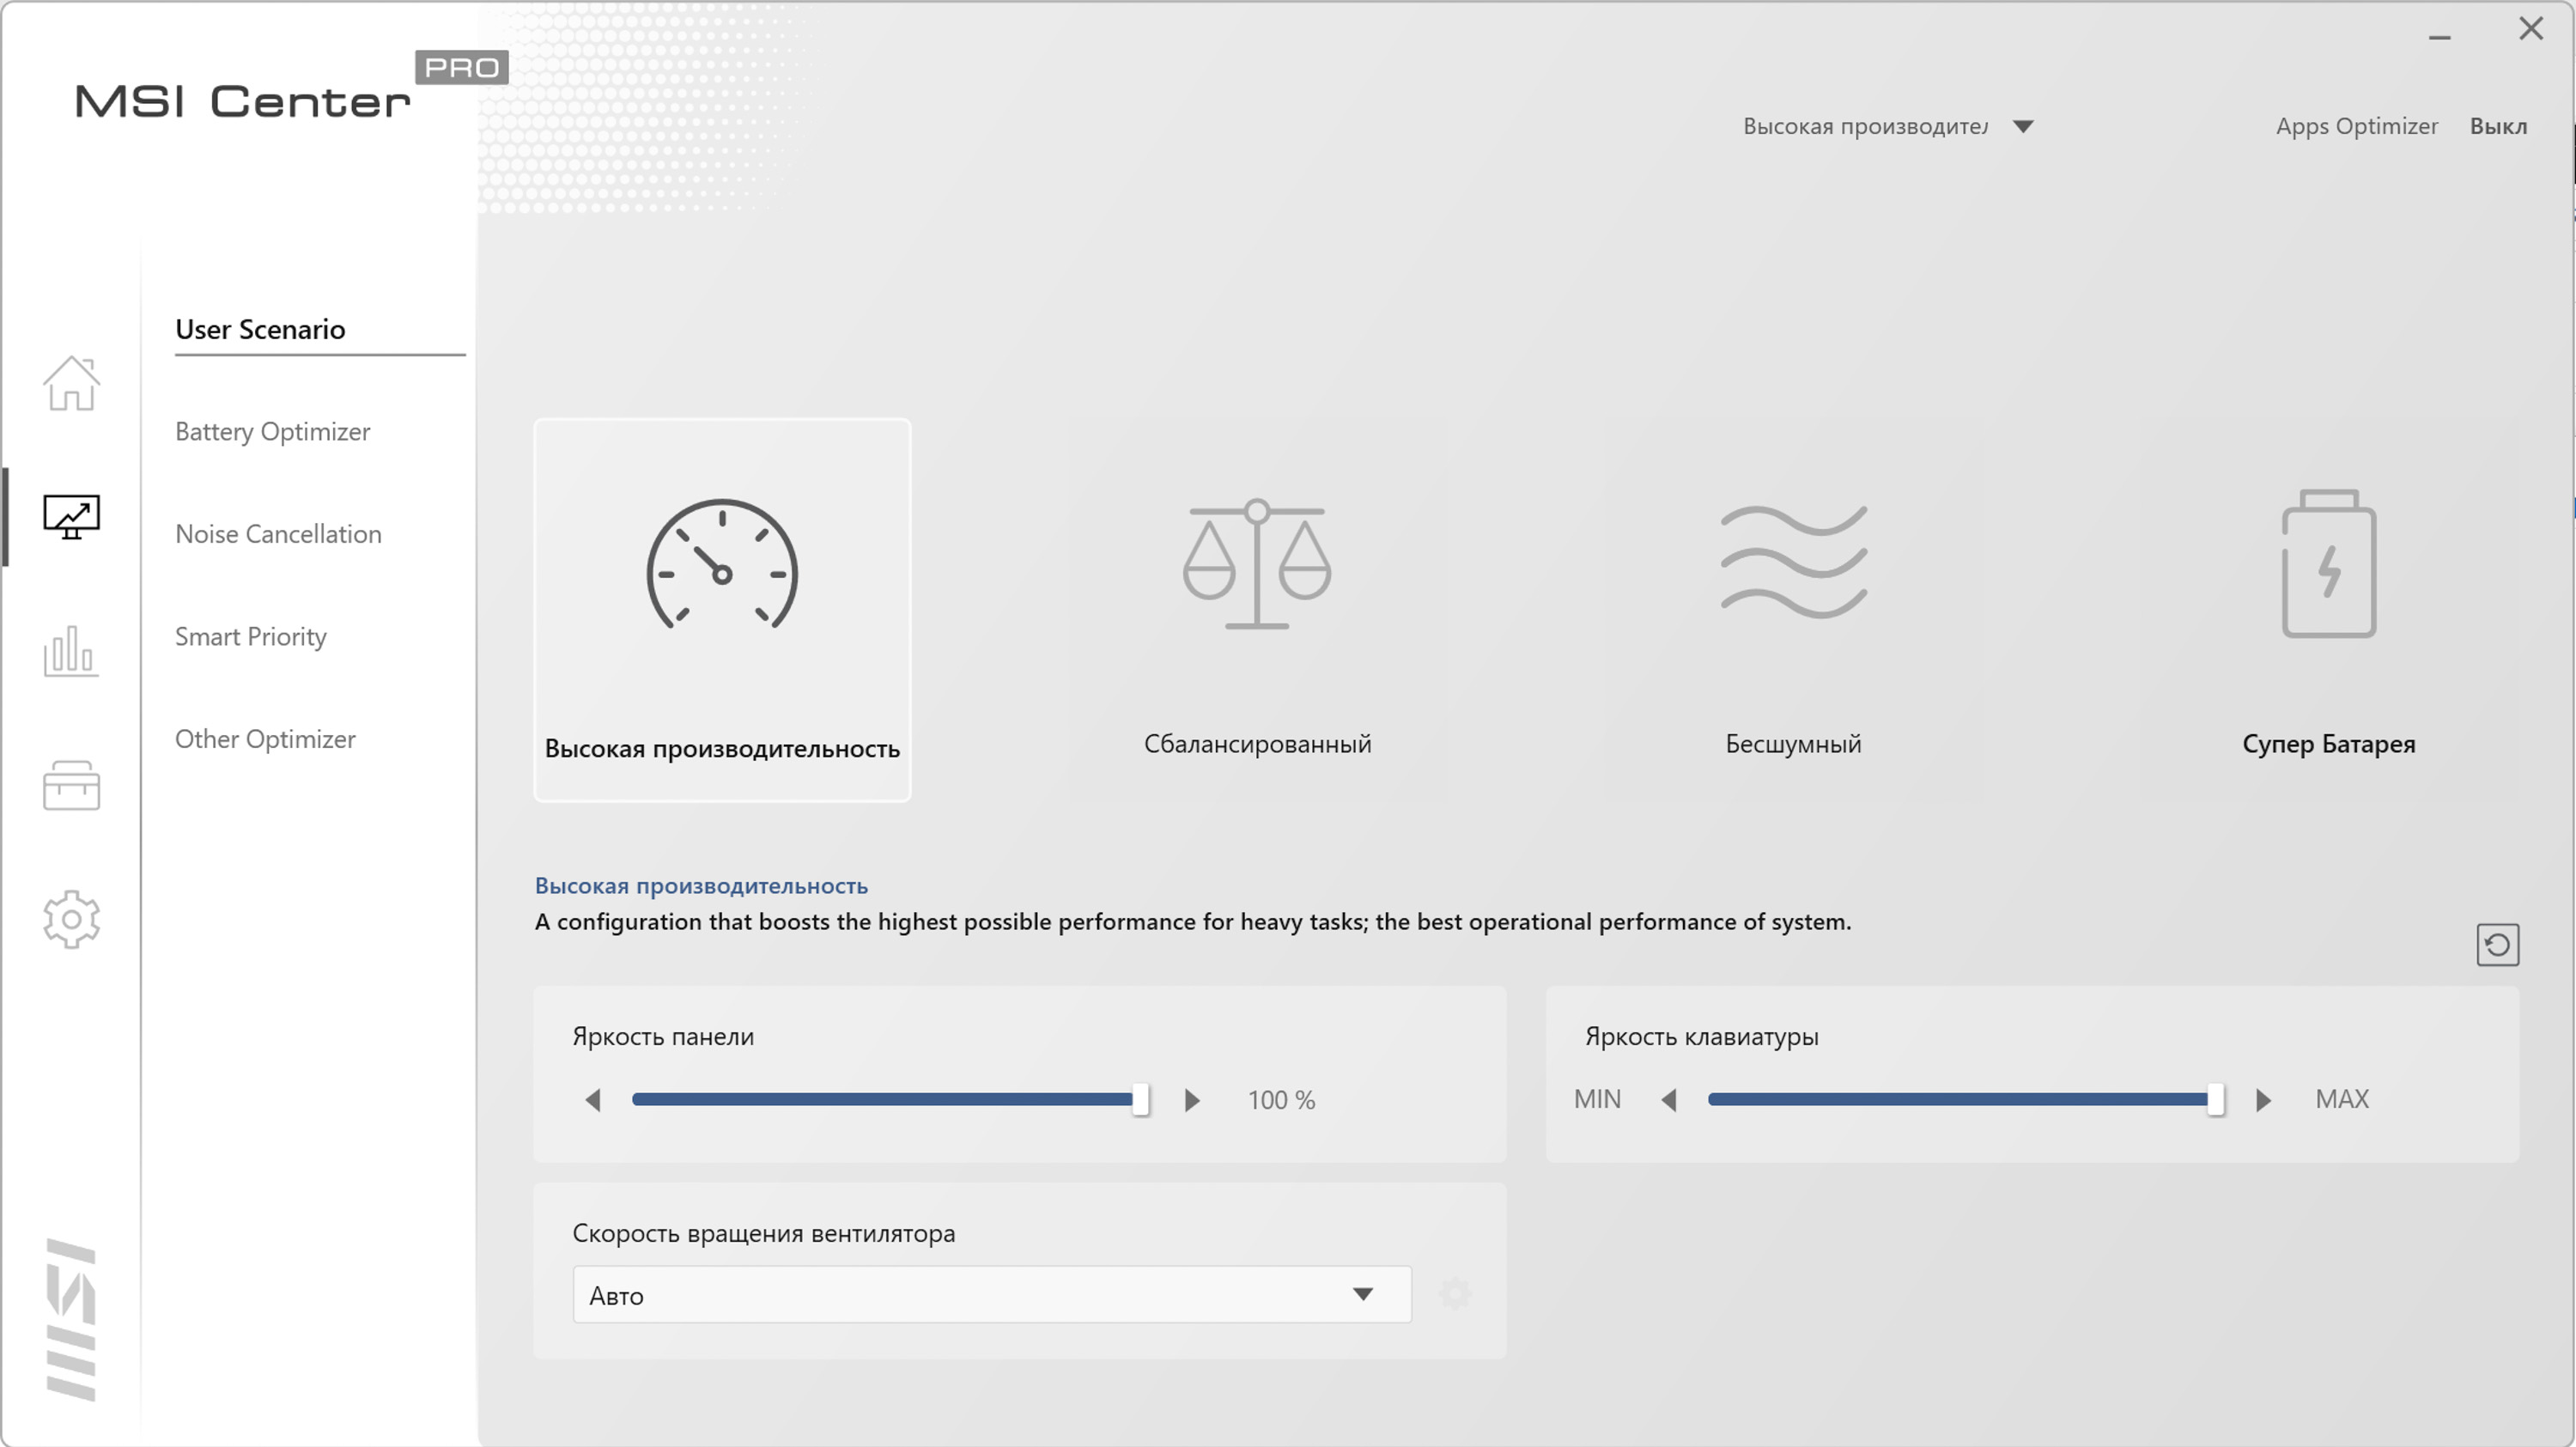Open the toolbox support icon
Viewport: 2576px width, 1447px height.
[x=71, y=785]
